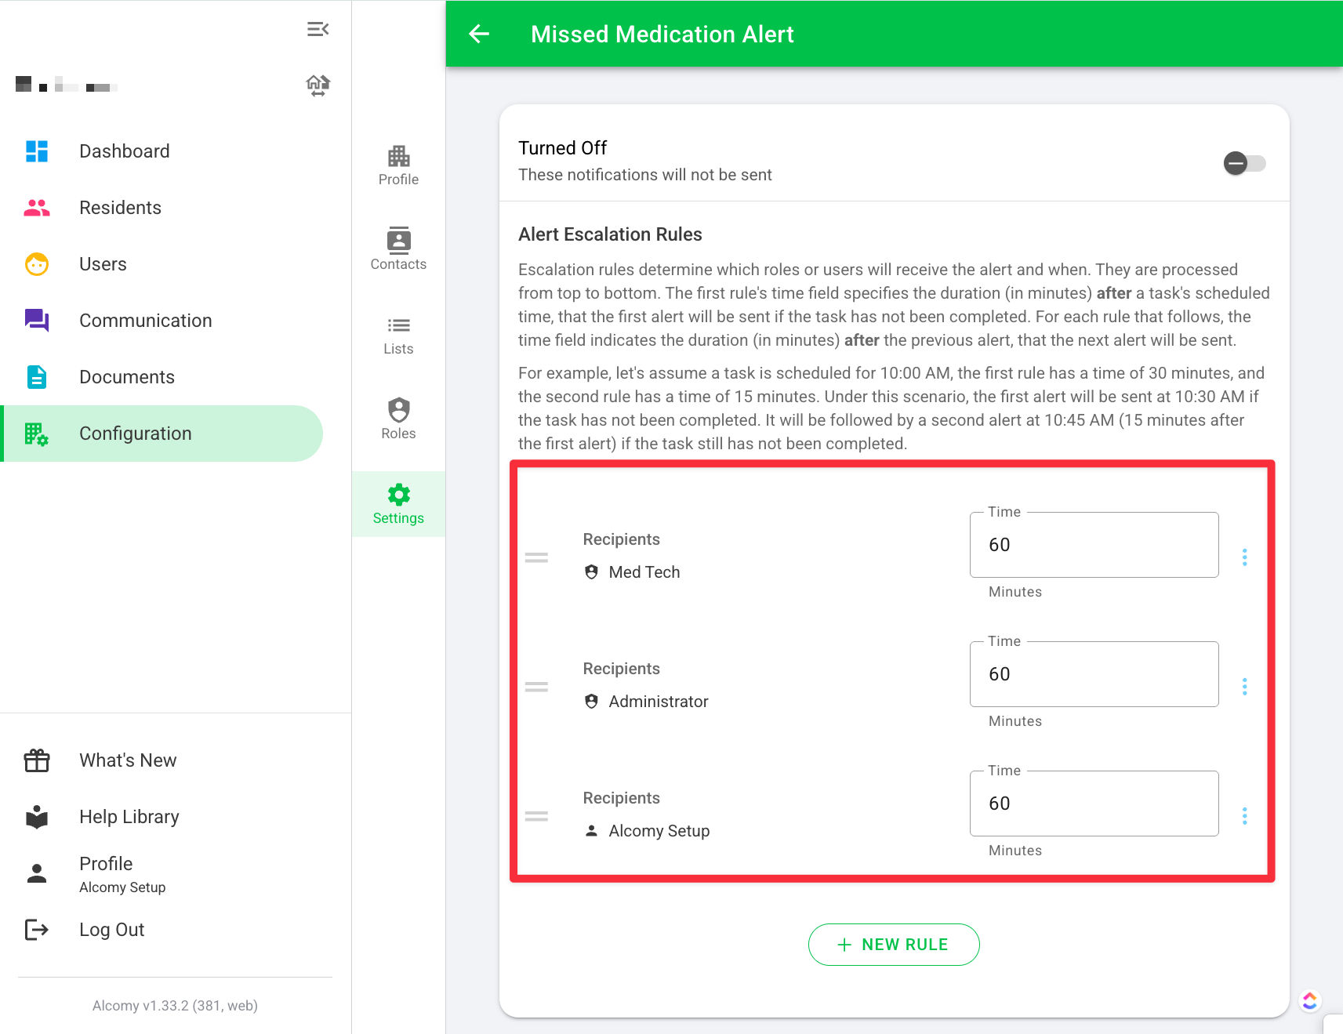Edit the Administrator rule time field
Viewport: 1343px width, 1034px height.
(1094, 674)
